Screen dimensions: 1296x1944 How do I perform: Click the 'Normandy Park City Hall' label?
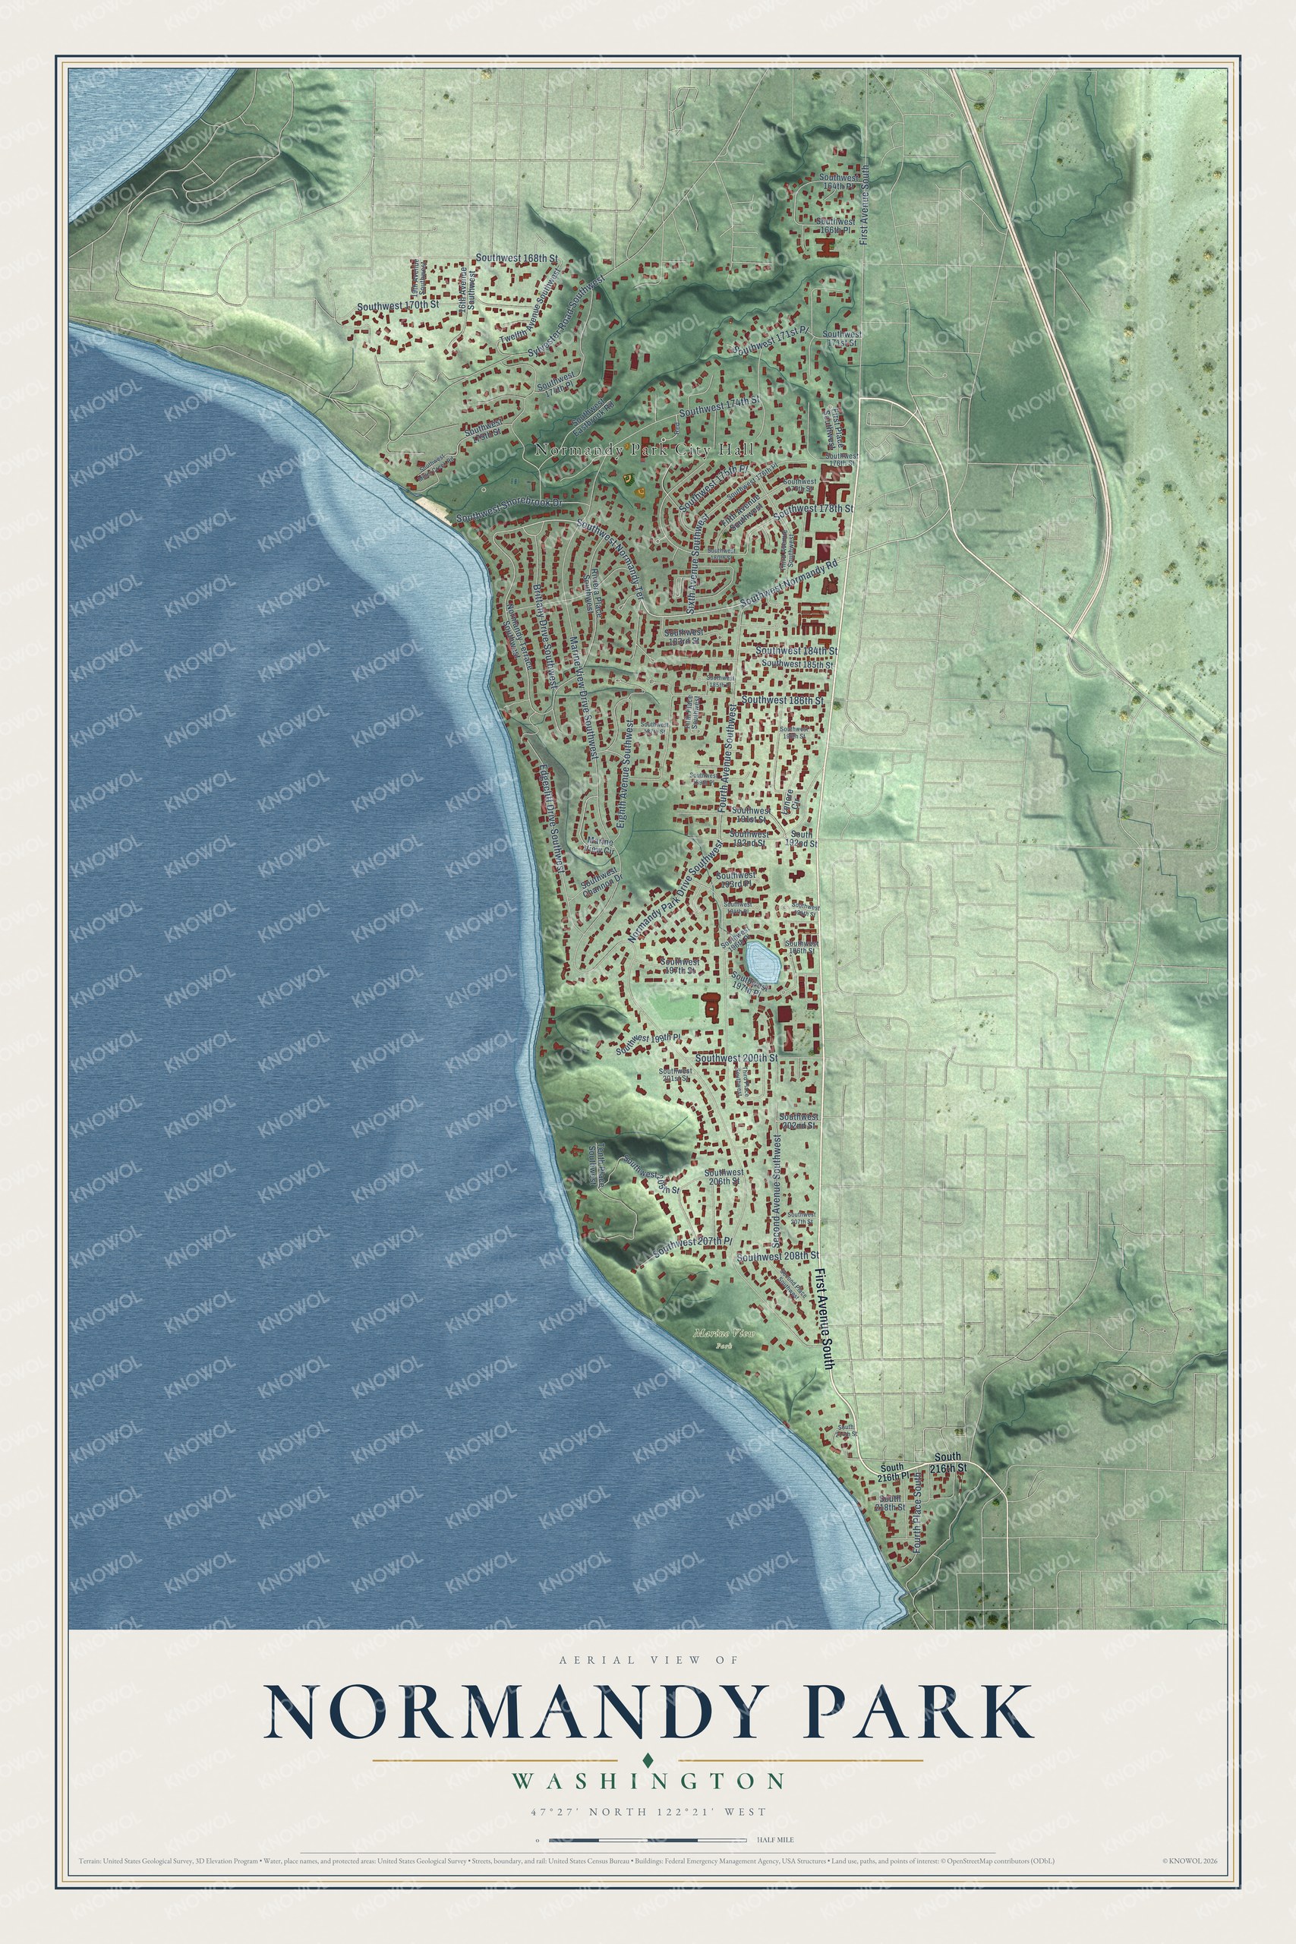645,450
